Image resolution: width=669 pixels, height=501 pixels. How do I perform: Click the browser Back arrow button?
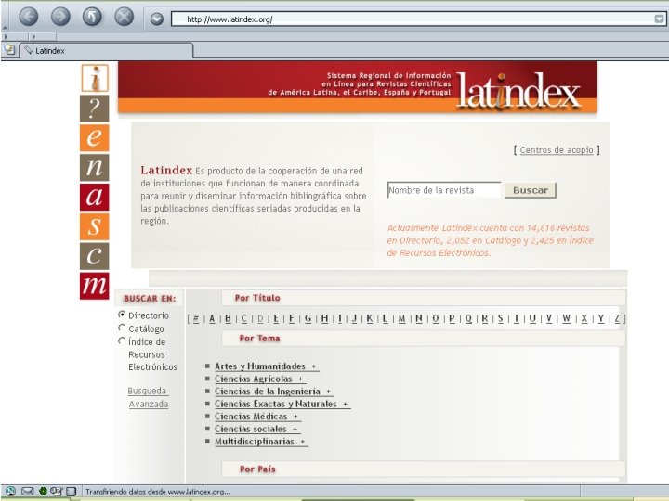(x=29, y=17)
